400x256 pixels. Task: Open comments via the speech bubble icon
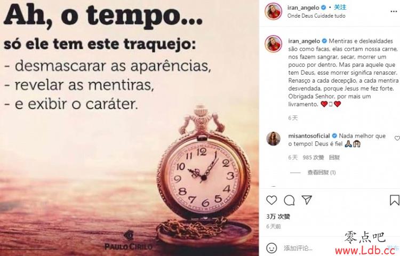point(289,201)
